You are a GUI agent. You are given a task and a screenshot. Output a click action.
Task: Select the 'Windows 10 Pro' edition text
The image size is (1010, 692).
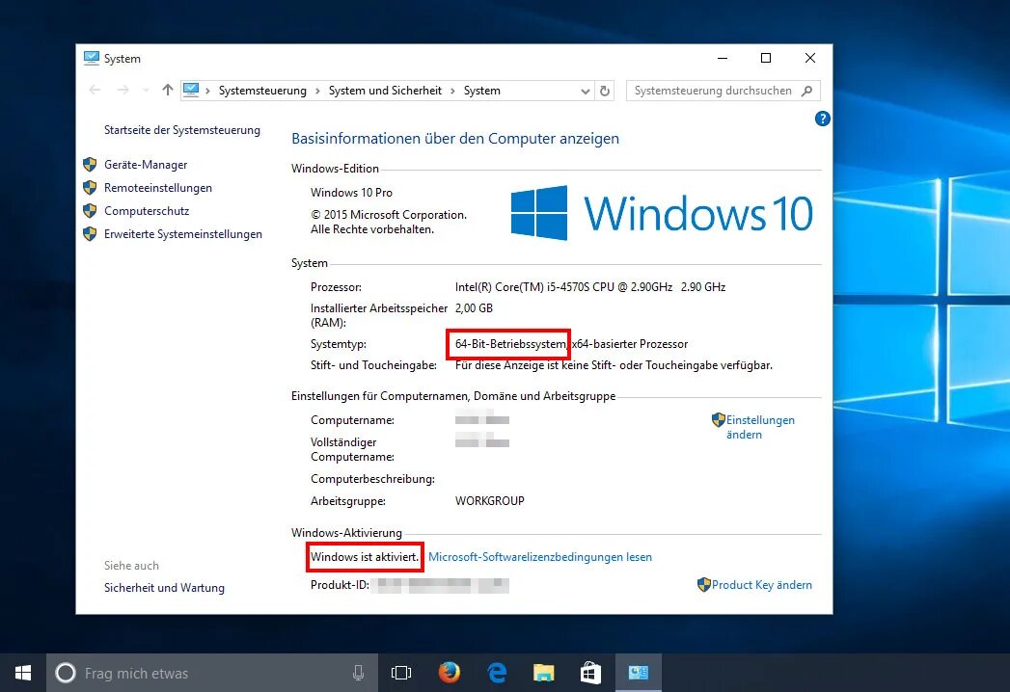(x=351, y=193)
